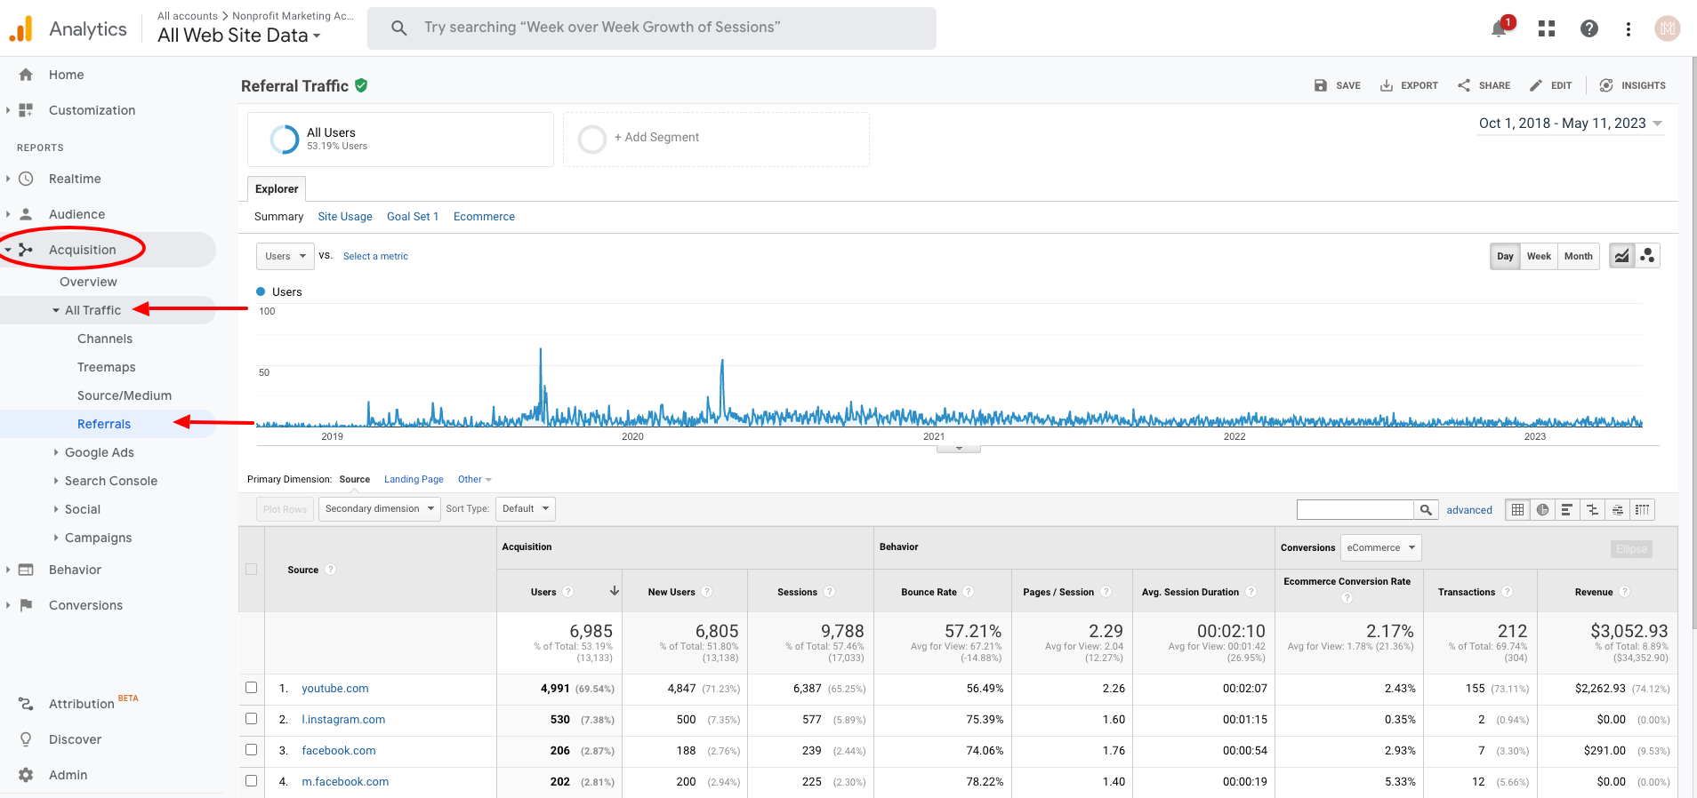The image size is (1697, 798).
Task: Open the help question mark icon
Action: [1589, 28]
